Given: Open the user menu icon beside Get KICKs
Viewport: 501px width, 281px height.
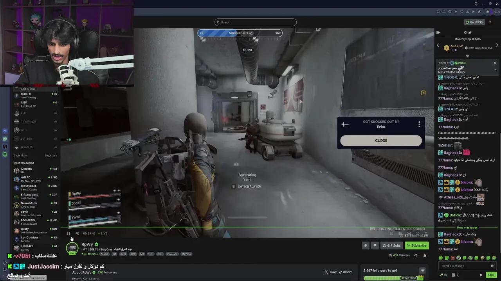Looking at the screenshot, I should click(x=490, y=22).
